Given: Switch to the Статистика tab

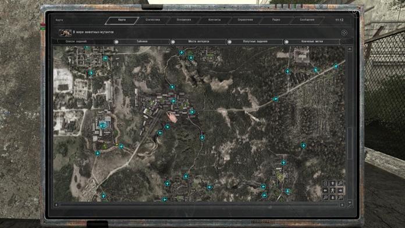Looking at the screenshot, I should 152,20.
